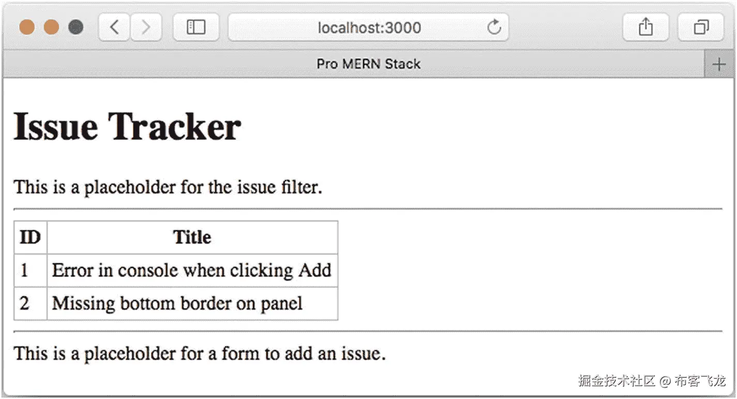Click ID cell of issue 2

[x=31, y=303]
